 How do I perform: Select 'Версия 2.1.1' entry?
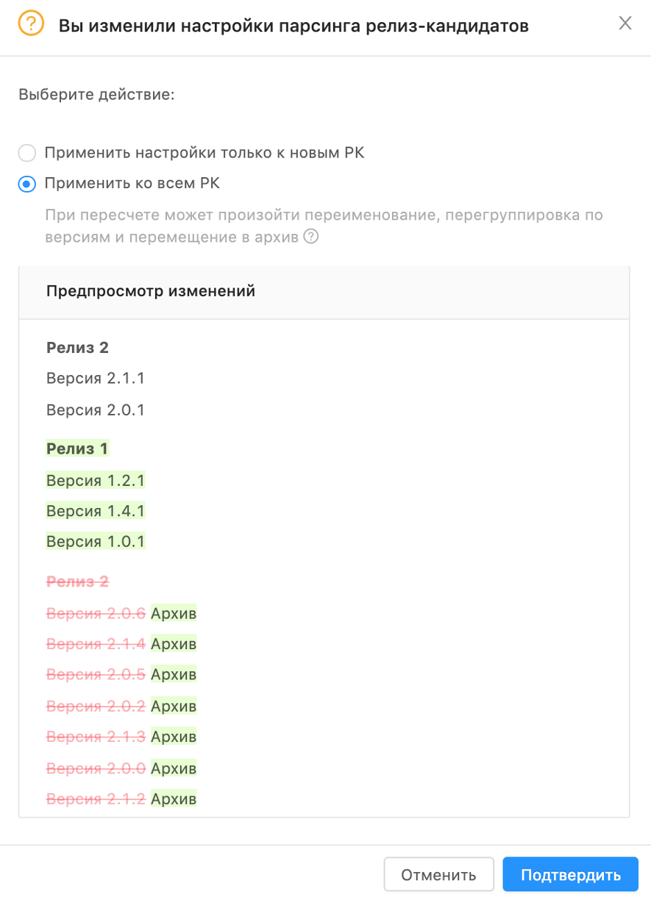[96, 379]
